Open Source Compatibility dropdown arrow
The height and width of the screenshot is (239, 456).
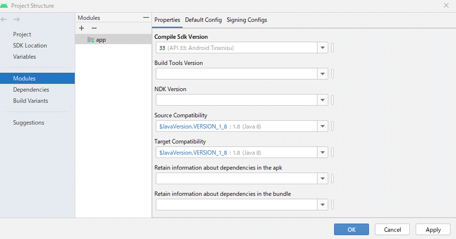(323, 126)
